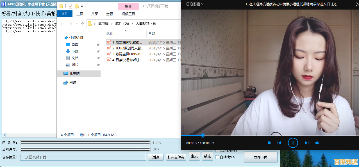Viewport: 359px width, 167px height.
Task: Click the 打开文件夹 button
Action: click(x=176, y=157)
